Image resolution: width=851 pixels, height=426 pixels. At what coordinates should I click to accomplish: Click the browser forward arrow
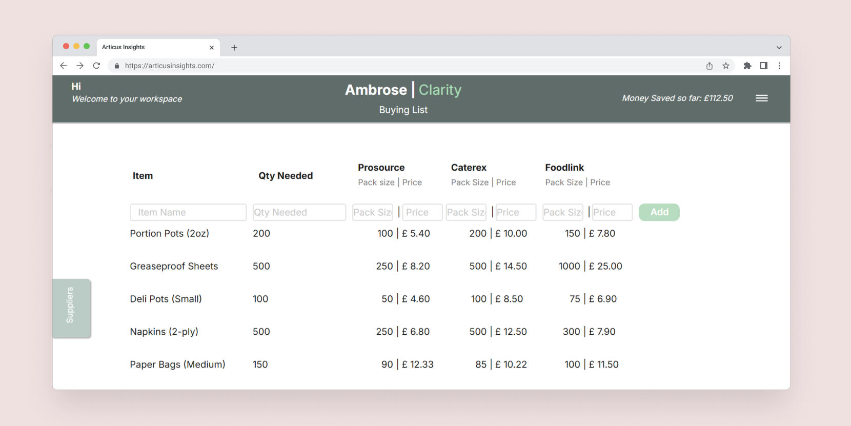80,66
